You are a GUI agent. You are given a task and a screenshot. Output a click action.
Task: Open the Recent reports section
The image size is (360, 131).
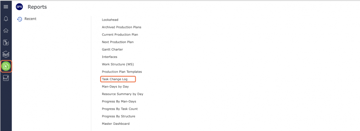pyautogui.click(x=30, y=19)
